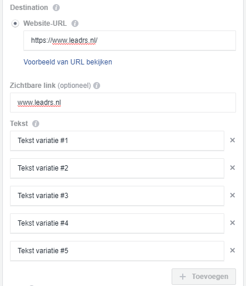Screen dimensions: 246x286
Task: Click info icon beside Zichtbare link
Action: 97,86
